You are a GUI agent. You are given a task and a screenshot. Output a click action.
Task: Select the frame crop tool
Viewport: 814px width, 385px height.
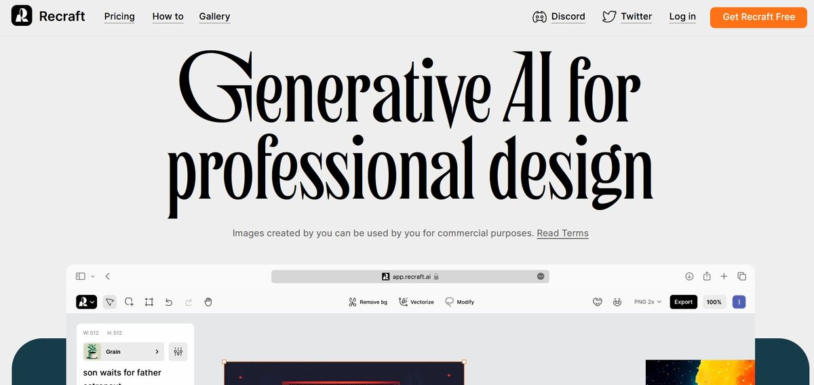click(x=149, y=302)
